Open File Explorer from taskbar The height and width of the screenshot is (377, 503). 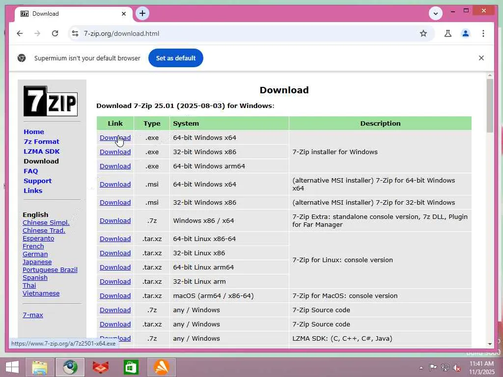[39, 367]
